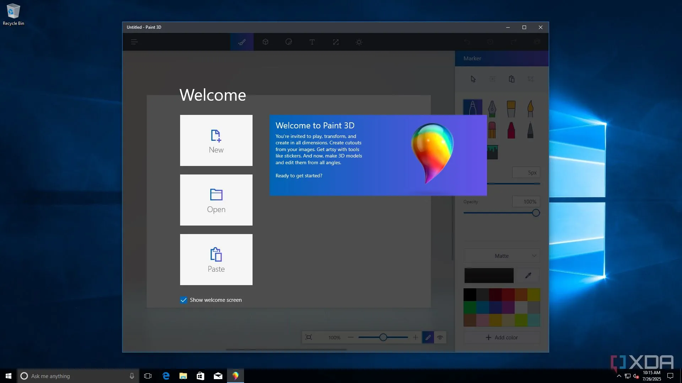Select the red Crayon tool
This screenshot has height=383, width=682.
[511, 130]
